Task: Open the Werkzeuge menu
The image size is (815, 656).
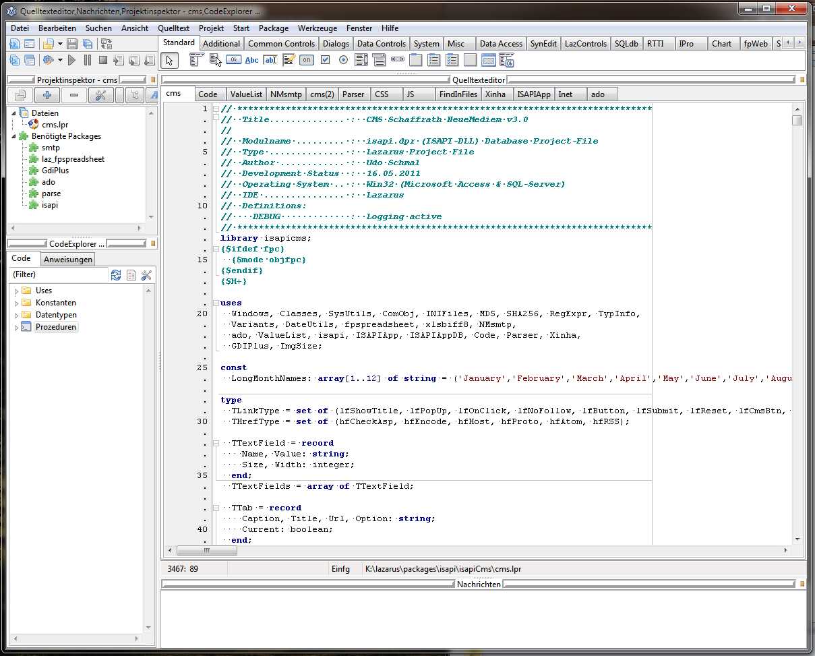Action: (317, 28)
